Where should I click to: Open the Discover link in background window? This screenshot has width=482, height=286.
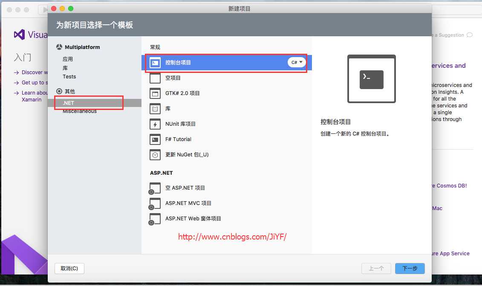[x=35, y=72]
